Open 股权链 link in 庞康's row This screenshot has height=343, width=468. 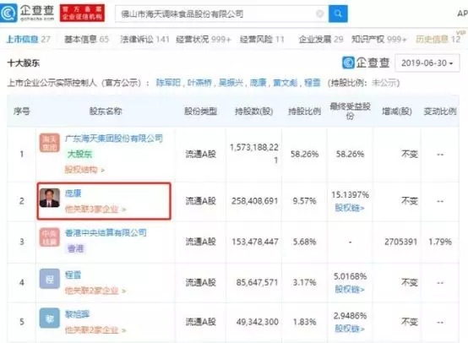350,208
